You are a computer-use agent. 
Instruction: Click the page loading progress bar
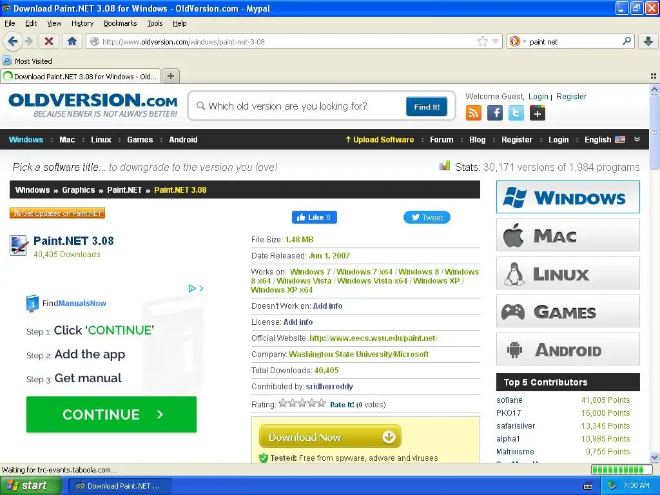(x=621, y=470)
